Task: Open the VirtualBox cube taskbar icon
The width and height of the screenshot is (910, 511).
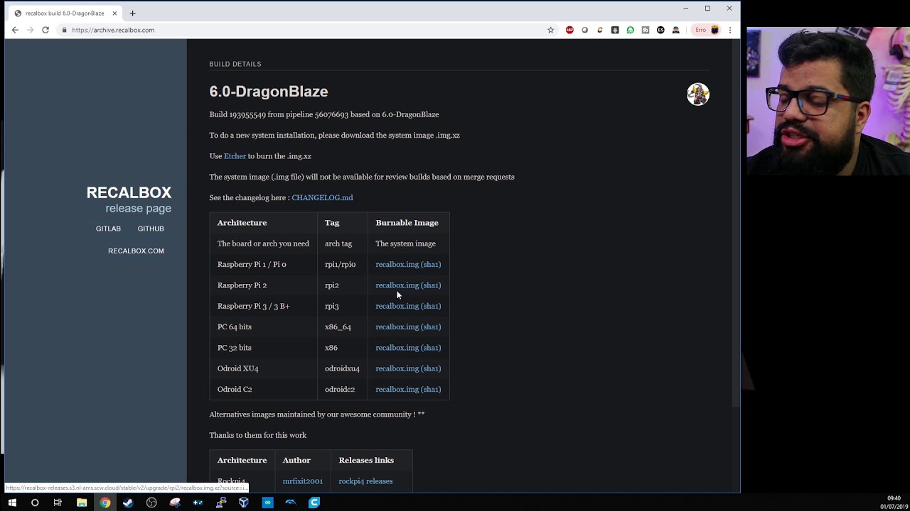Action: click(244, 502)
